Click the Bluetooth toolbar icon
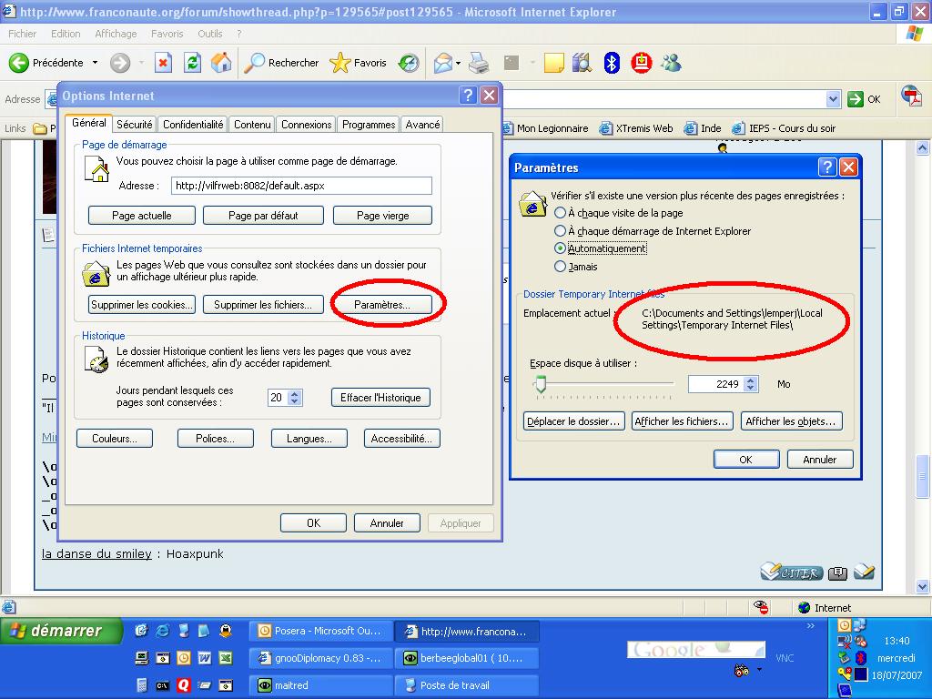 (x=612, y=63)
